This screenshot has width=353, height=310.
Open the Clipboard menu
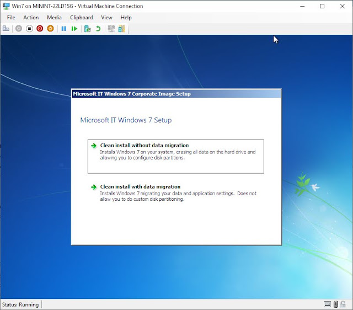81,18
